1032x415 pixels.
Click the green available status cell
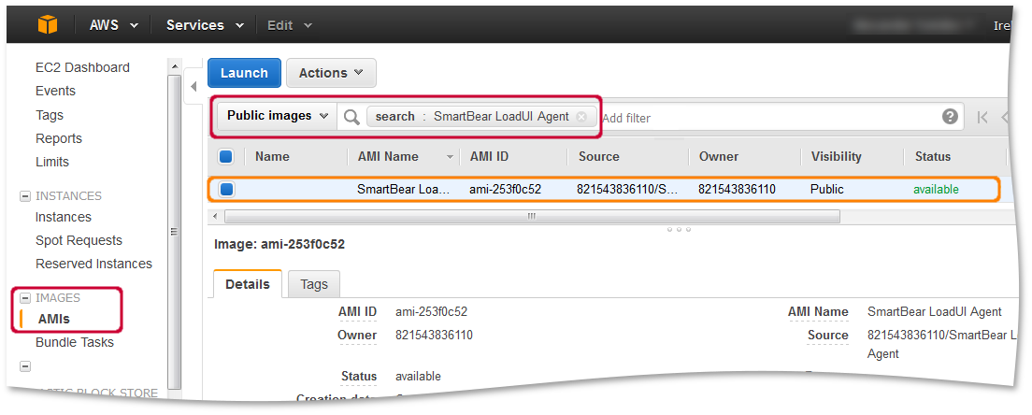[936, 190]
